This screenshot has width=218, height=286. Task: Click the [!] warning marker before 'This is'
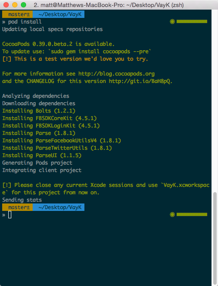[7, 59]
